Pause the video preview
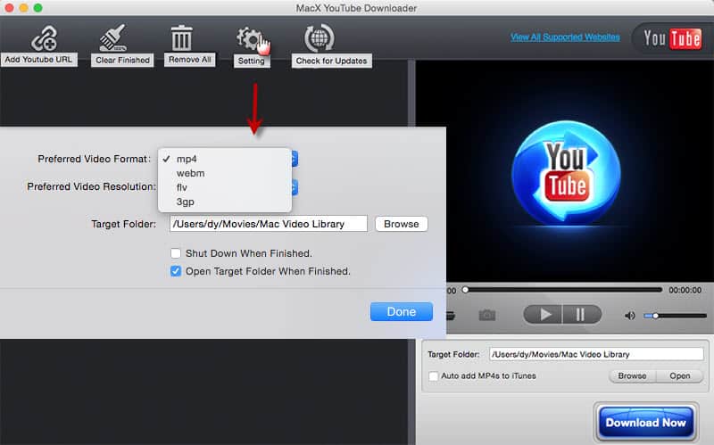Image resolution: width=714 pixels, height=445 pixels. point(582,315)
